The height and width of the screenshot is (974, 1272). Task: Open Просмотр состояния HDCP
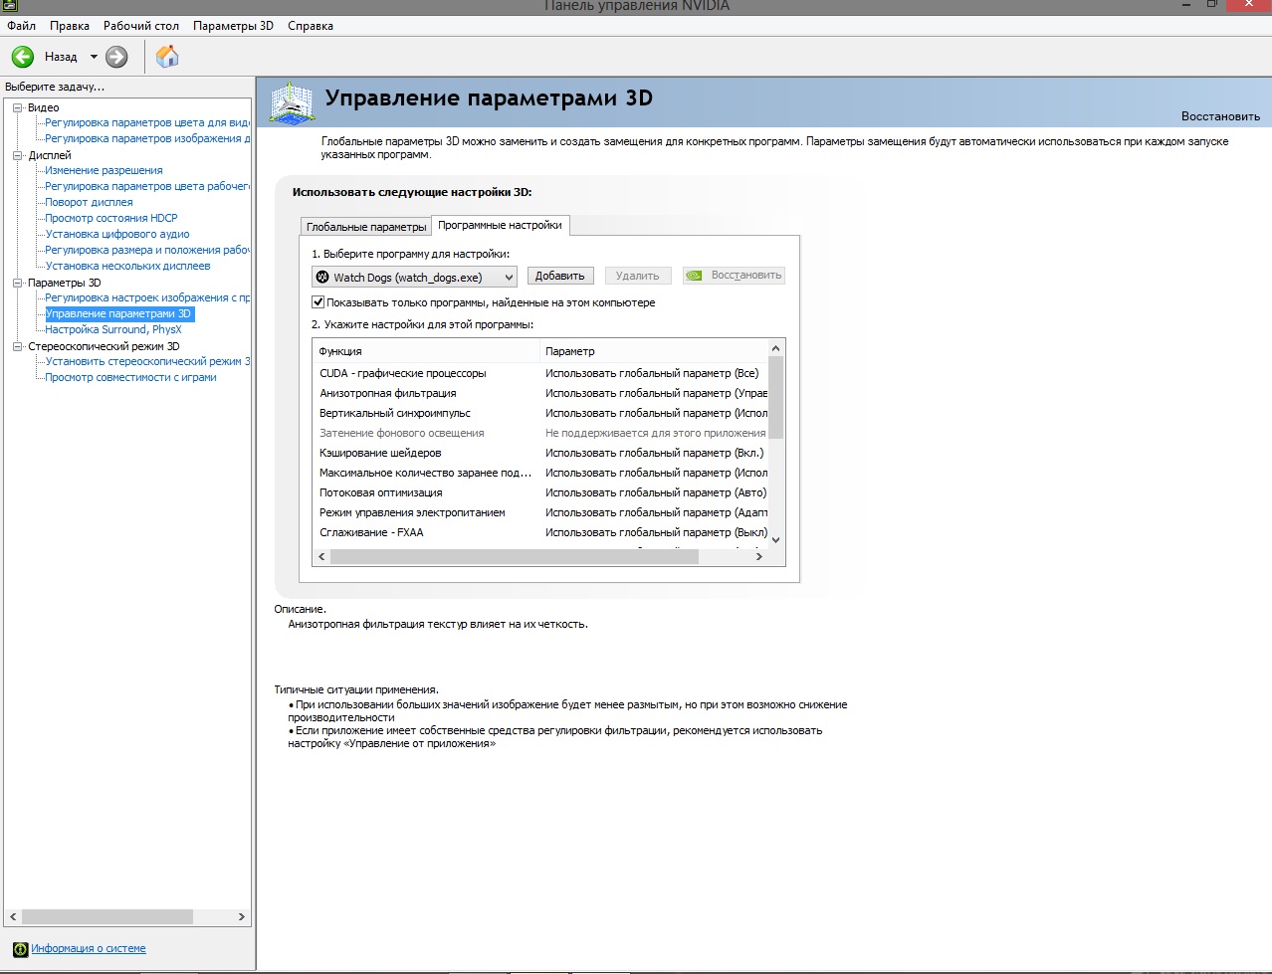coord(111,219)
